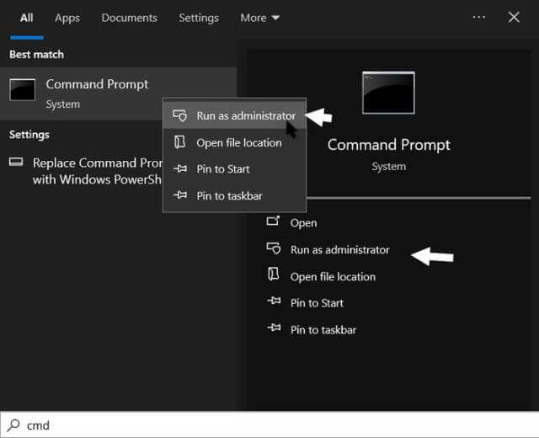This screenshot has width=539, height=438.
Task: Click the large Command Prompt preview thumbnail
Action: click(388, 93)
